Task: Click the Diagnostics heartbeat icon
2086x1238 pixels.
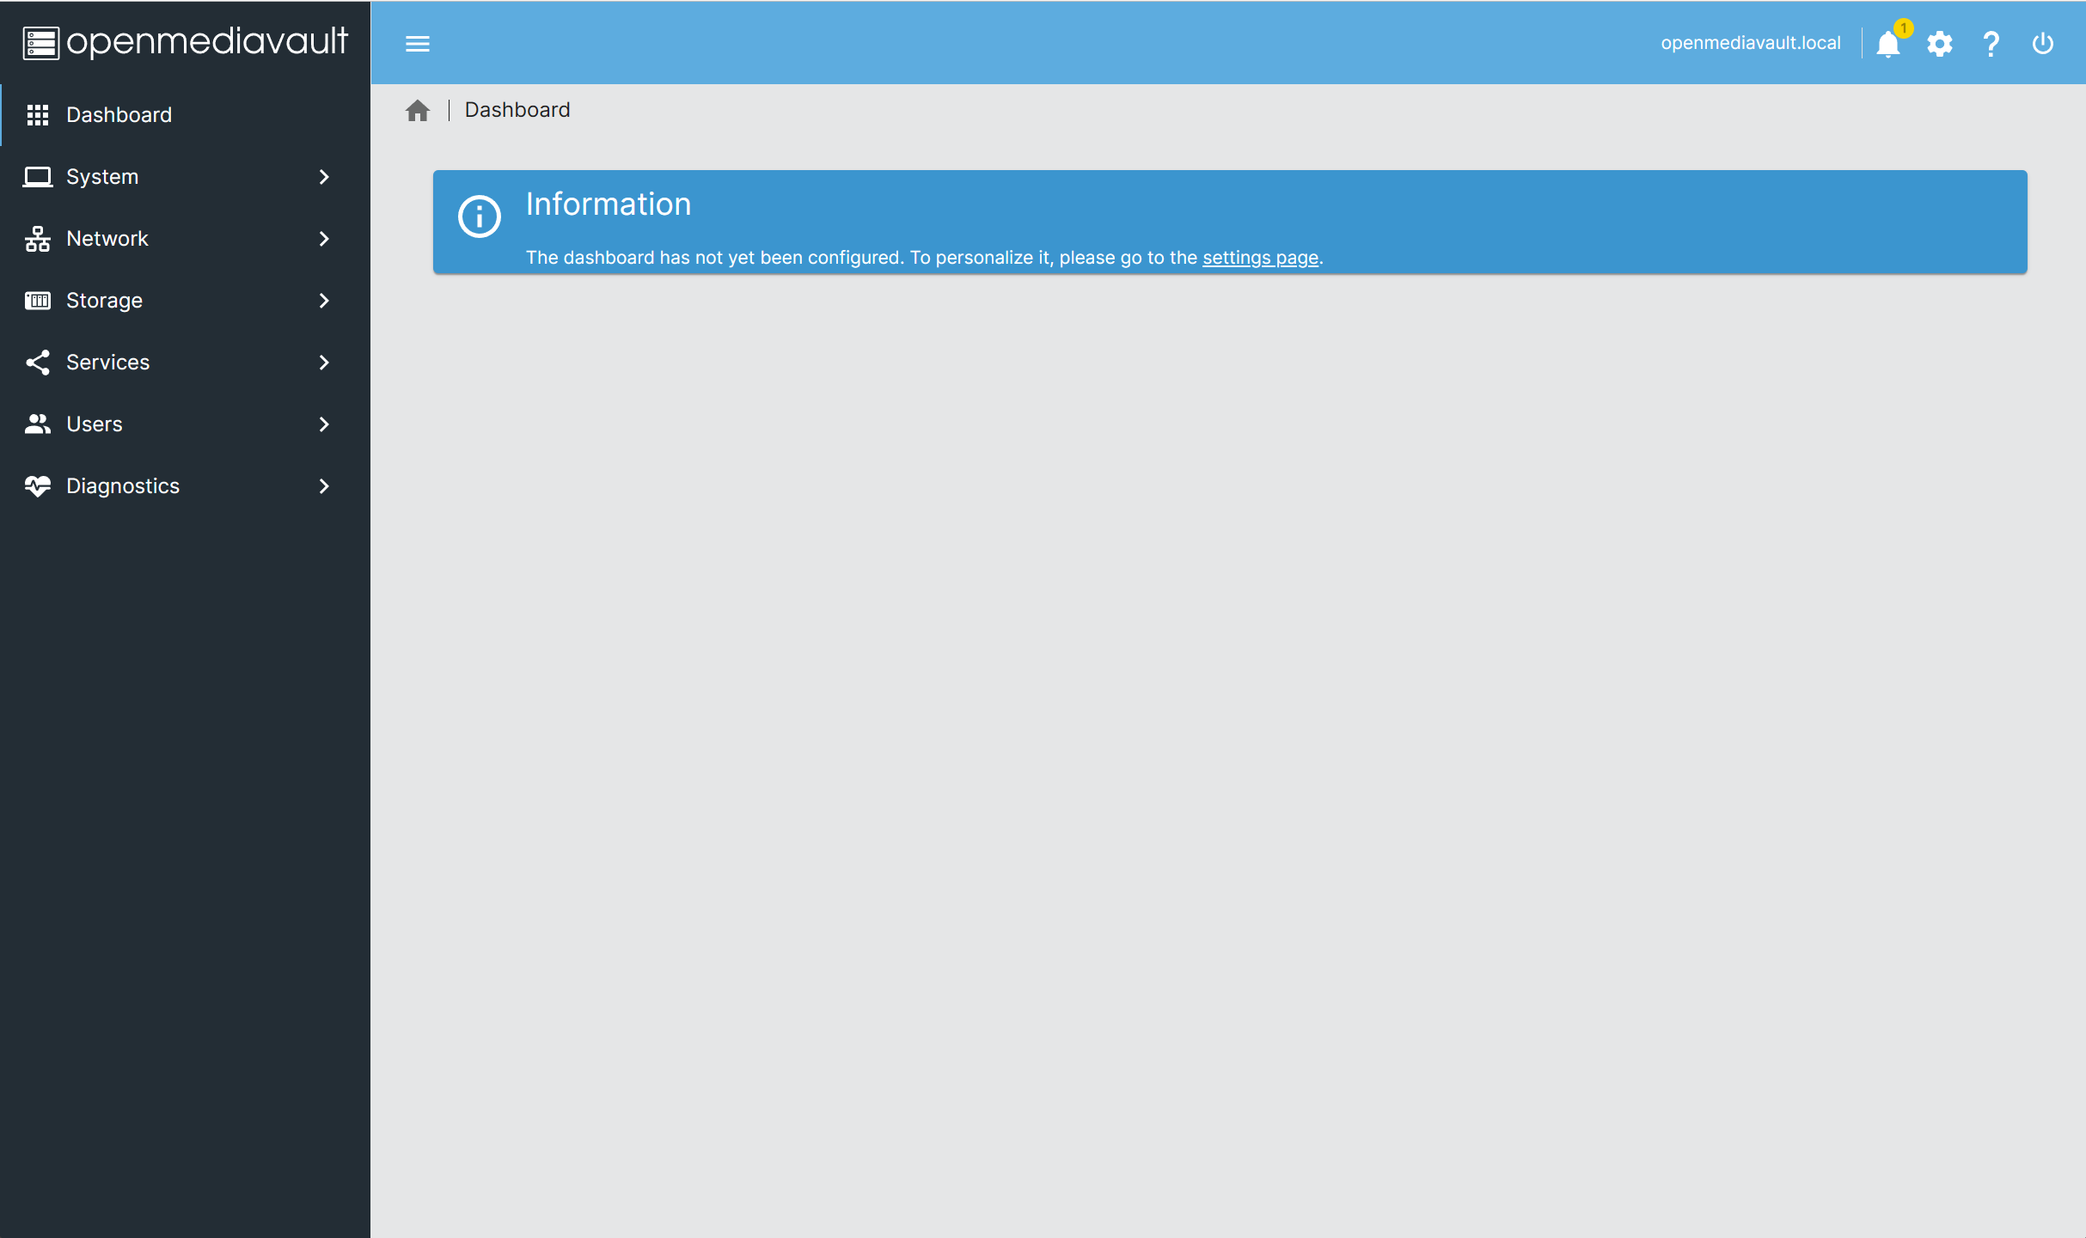Action: click(38, 485)
